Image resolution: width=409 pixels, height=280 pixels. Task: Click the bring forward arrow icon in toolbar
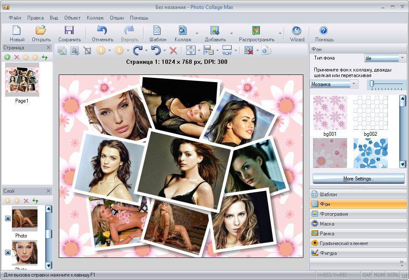coord(101,50)
